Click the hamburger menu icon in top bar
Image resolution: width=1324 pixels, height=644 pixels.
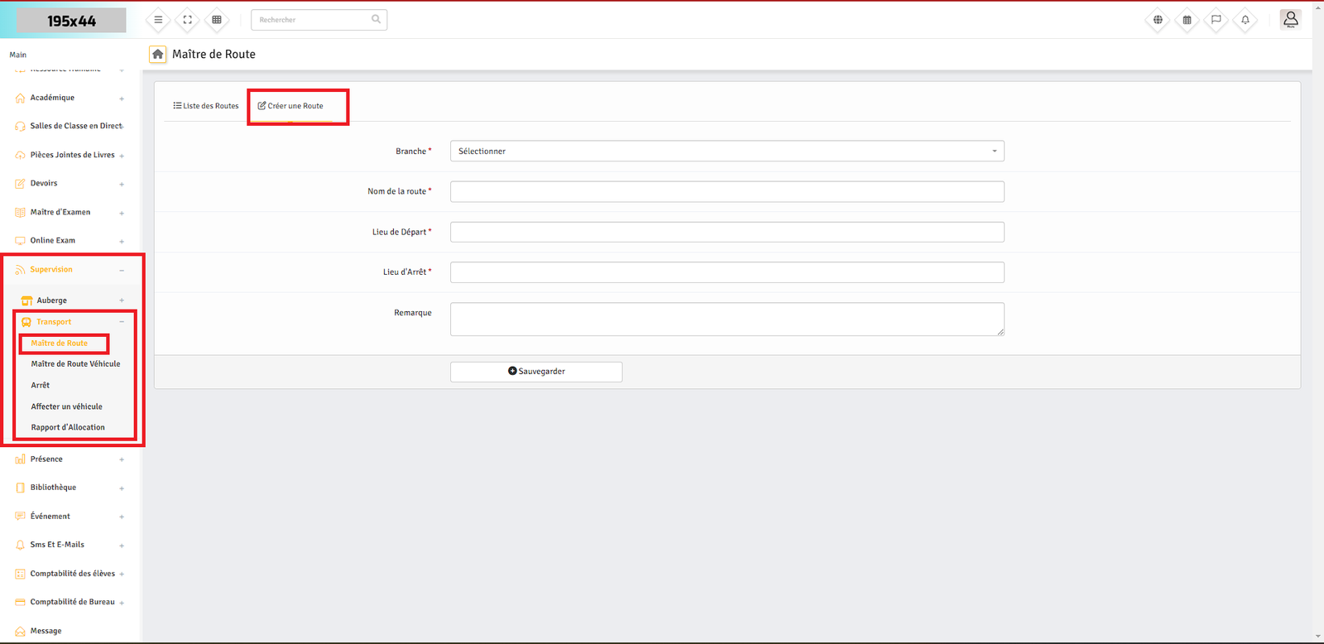click(158, 20)
